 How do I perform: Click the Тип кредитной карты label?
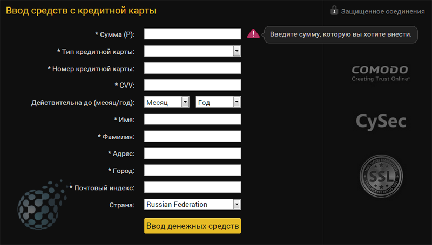click(96, 52)
